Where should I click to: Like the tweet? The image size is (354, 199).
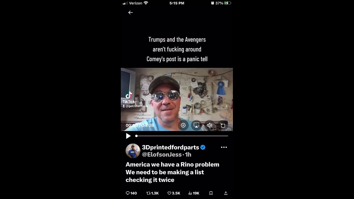click(174, 193)
